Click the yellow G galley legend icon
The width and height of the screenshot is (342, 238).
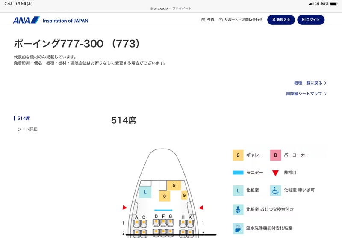238,155
